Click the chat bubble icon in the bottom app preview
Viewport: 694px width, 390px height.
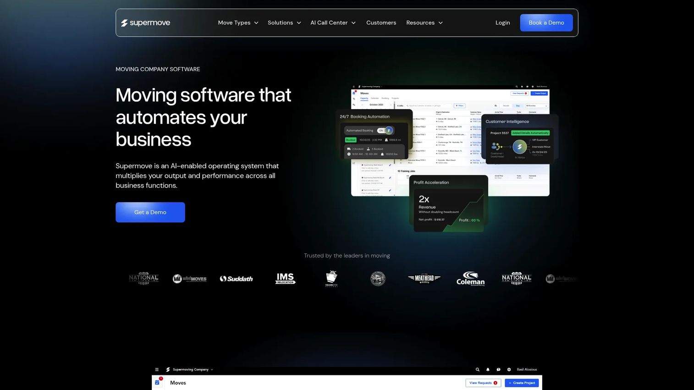click(498, 369)
